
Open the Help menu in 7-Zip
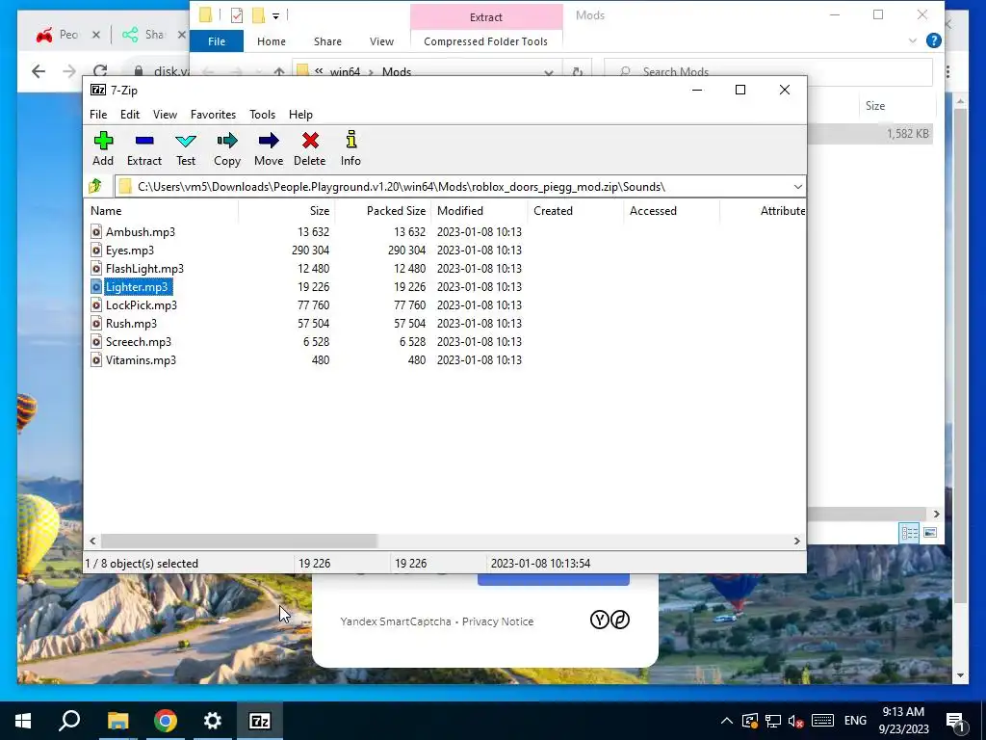300,115
